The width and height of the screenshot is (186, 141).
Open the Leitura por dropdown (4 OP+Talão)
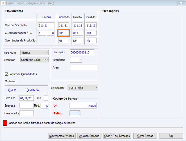pos(83,88)
